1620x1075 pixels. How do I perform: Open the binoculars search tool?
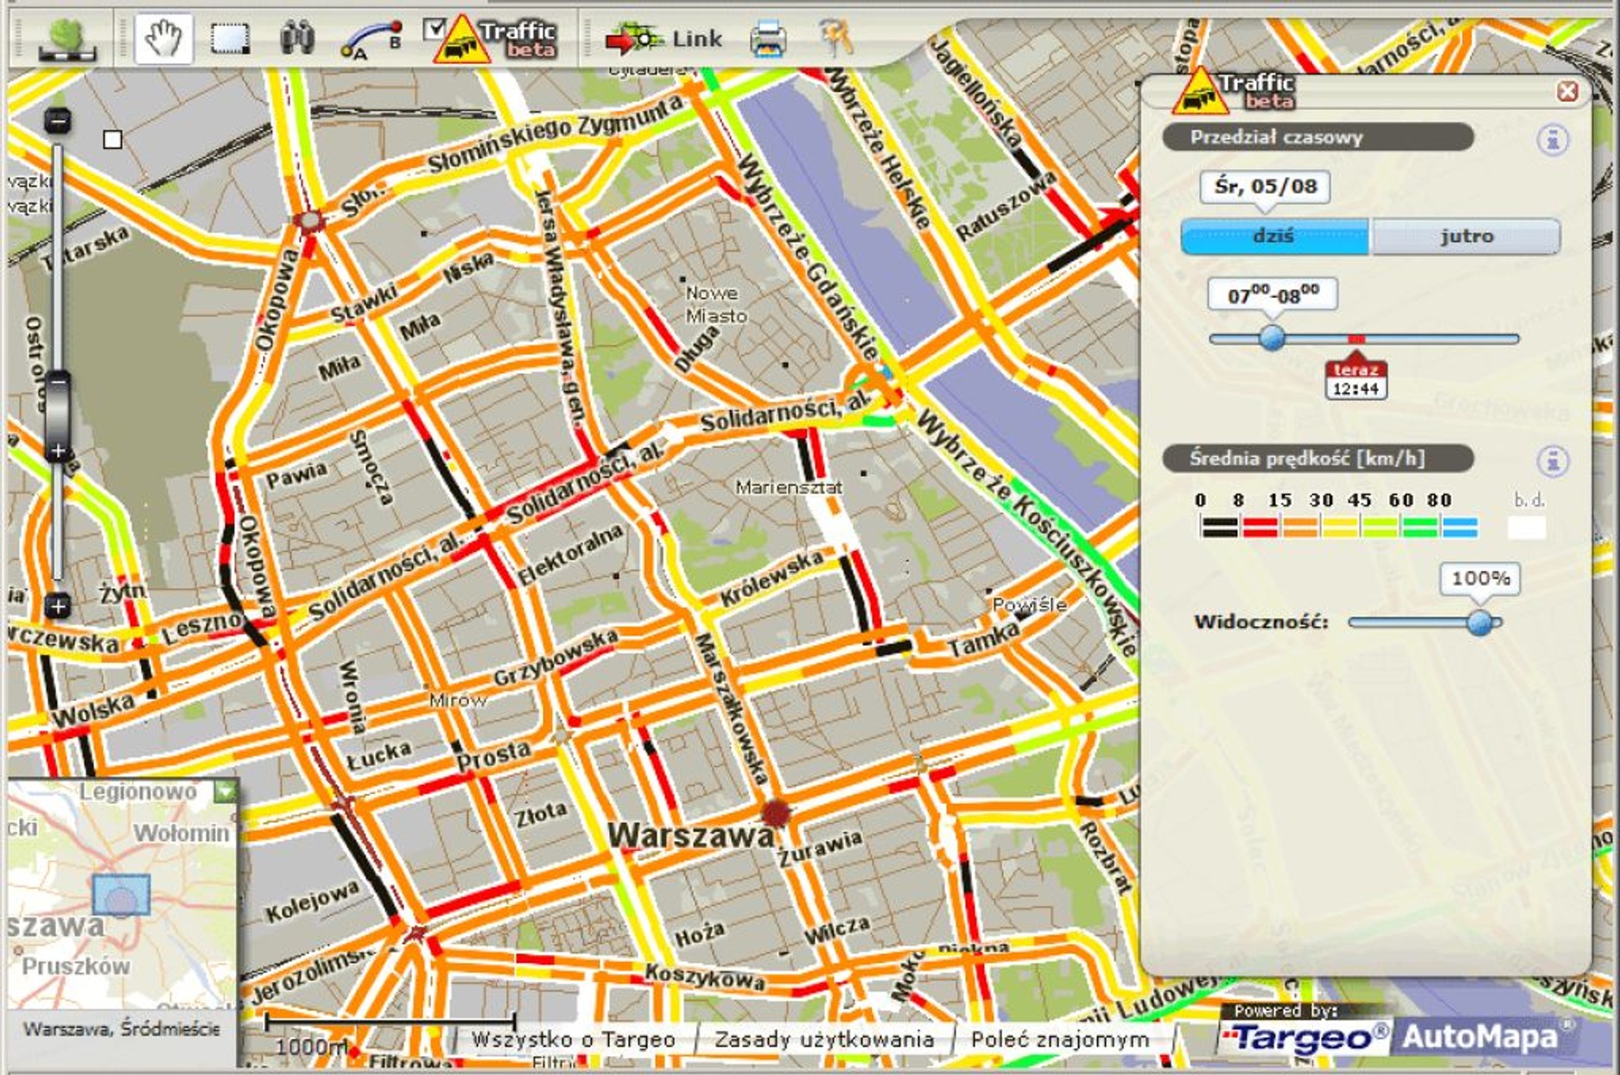point(297,39)
